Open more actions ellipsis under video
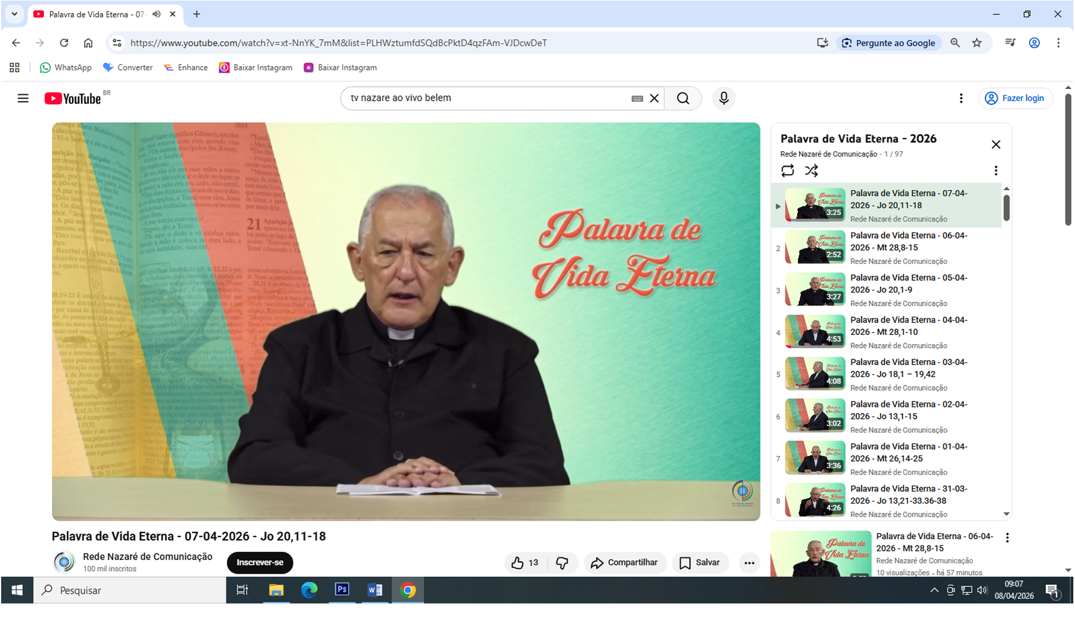The image size is (1075, 632). click(749, 563)
